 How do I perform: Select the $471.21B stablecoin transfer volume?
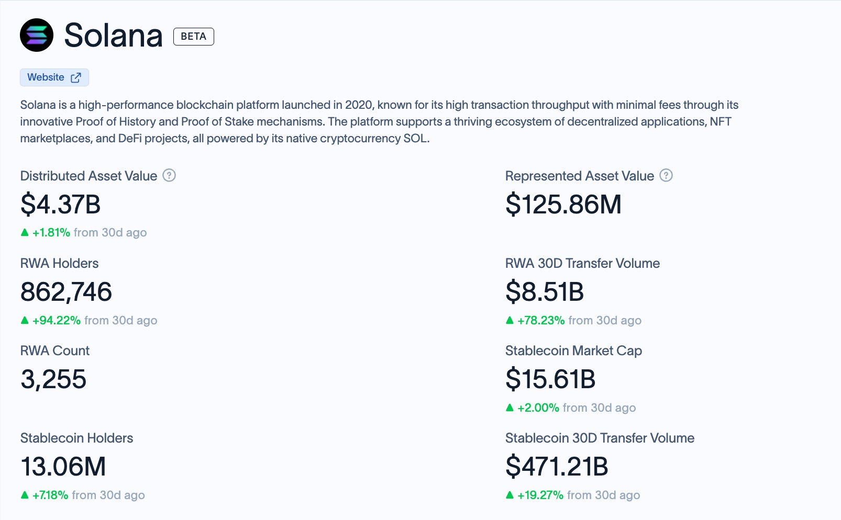click(557, 467)
